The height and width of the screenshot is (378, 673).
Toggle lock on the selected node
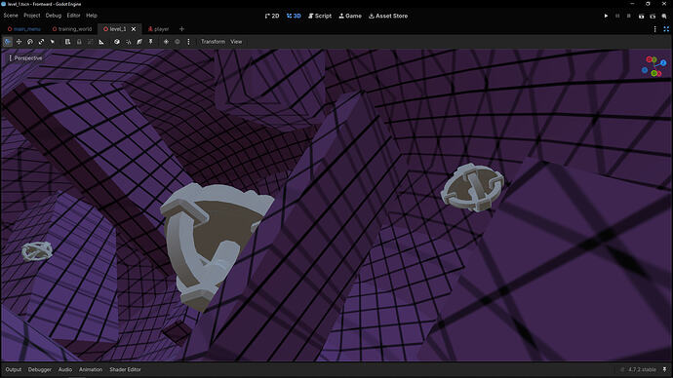[x=79, y=42]
